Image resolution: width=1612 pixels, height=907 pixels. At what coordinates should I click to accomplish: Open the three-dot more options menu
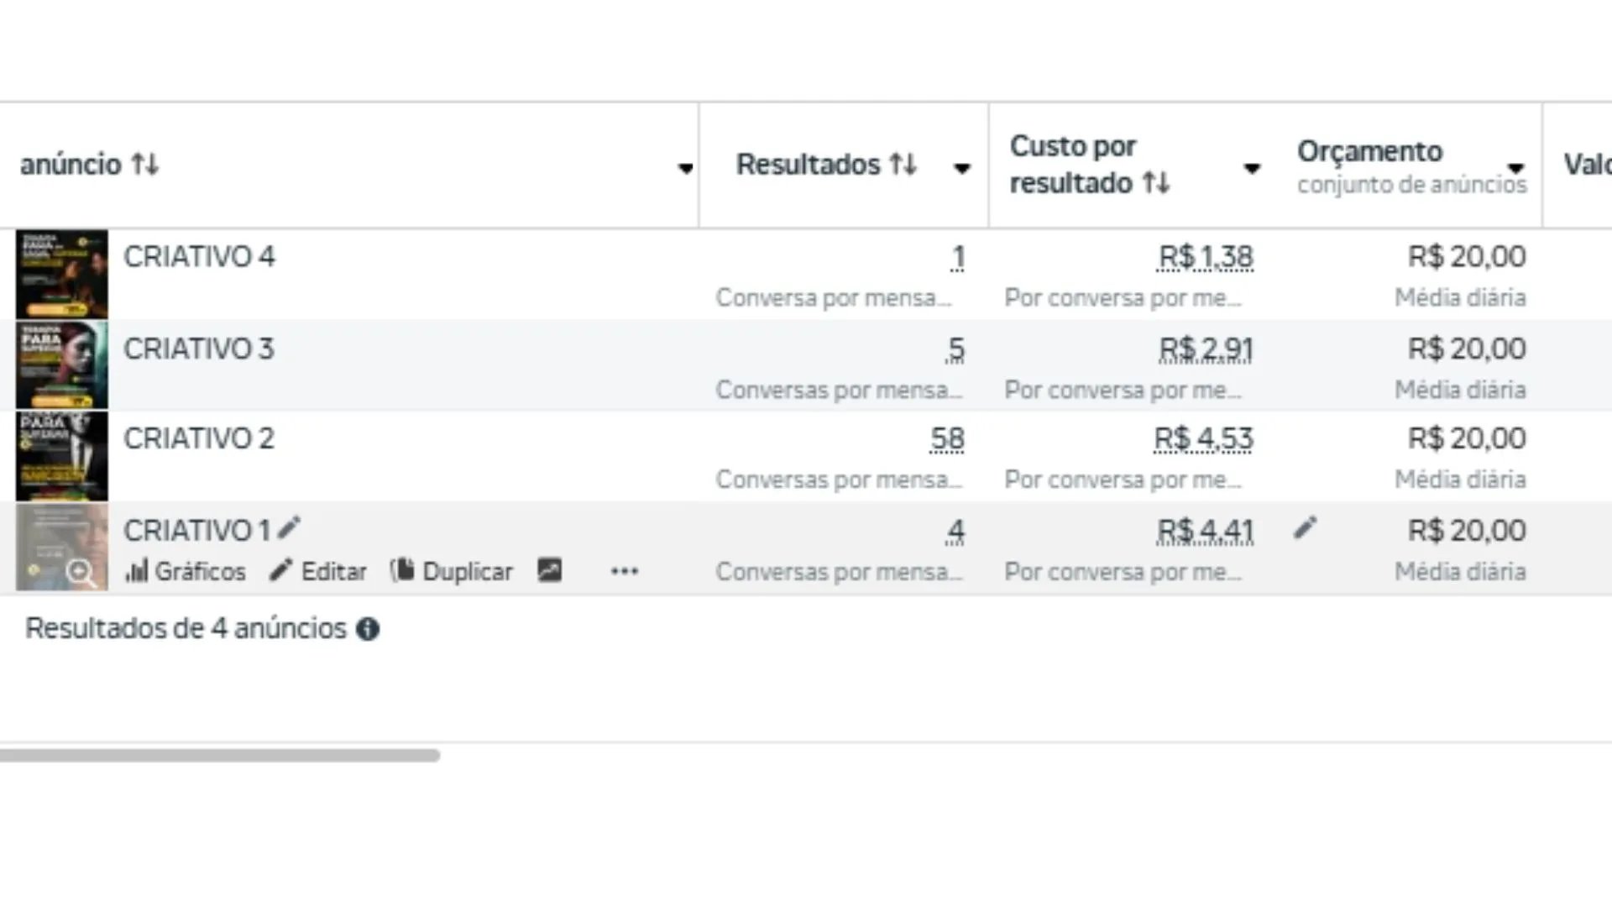[x=625, y=571]
